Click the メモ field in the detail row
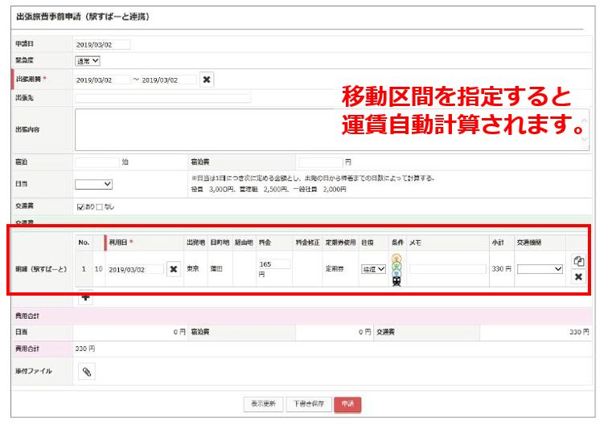 447,269
